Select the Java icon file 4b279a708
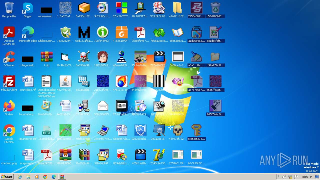320x180 pixels. (65, 83)
